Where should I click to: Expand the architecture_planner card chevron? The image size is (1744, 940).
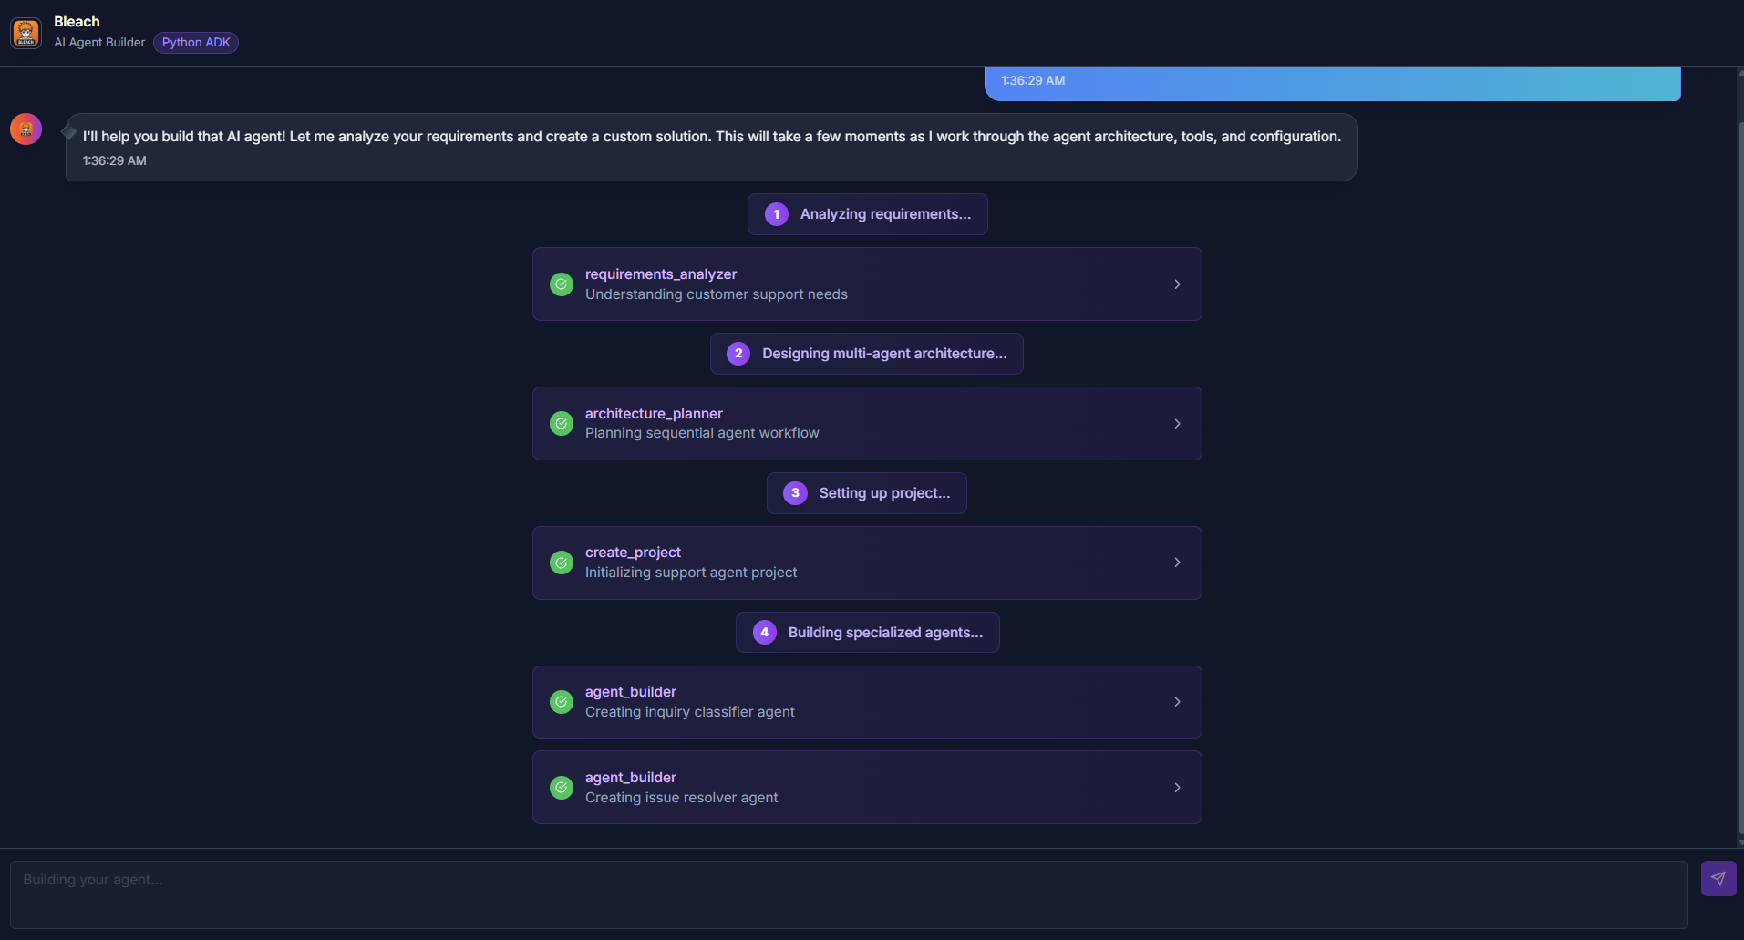(1178, 424)
